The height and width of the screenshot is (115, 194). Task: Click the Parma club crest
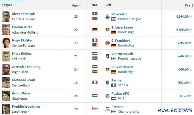coord(107,83)
